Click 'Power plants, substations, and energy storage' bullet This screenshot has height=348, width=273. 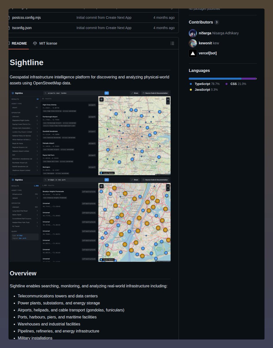click(x=59, y=303)
